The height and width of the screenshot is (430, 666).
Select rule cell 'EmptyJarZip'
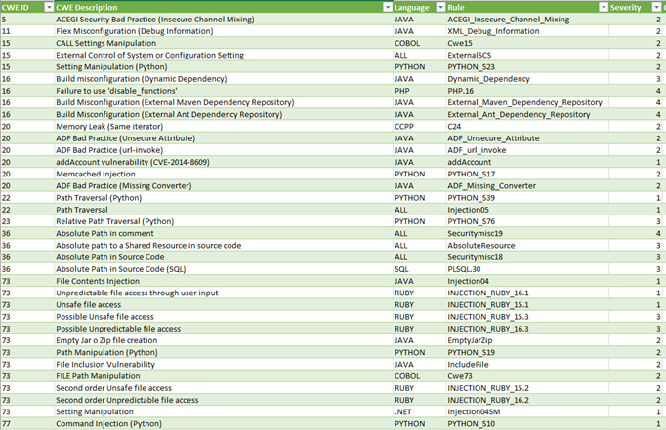(x=527, y=340)
